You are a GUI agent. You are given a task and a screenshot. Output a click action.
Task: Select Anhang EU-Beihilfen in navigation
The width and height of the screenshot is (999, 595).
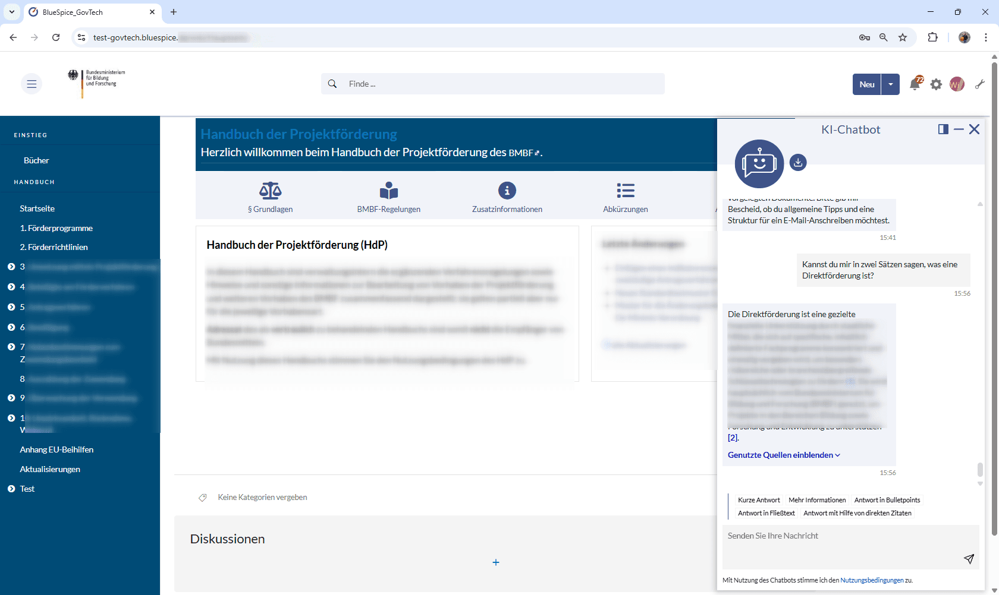click(56, 450)
